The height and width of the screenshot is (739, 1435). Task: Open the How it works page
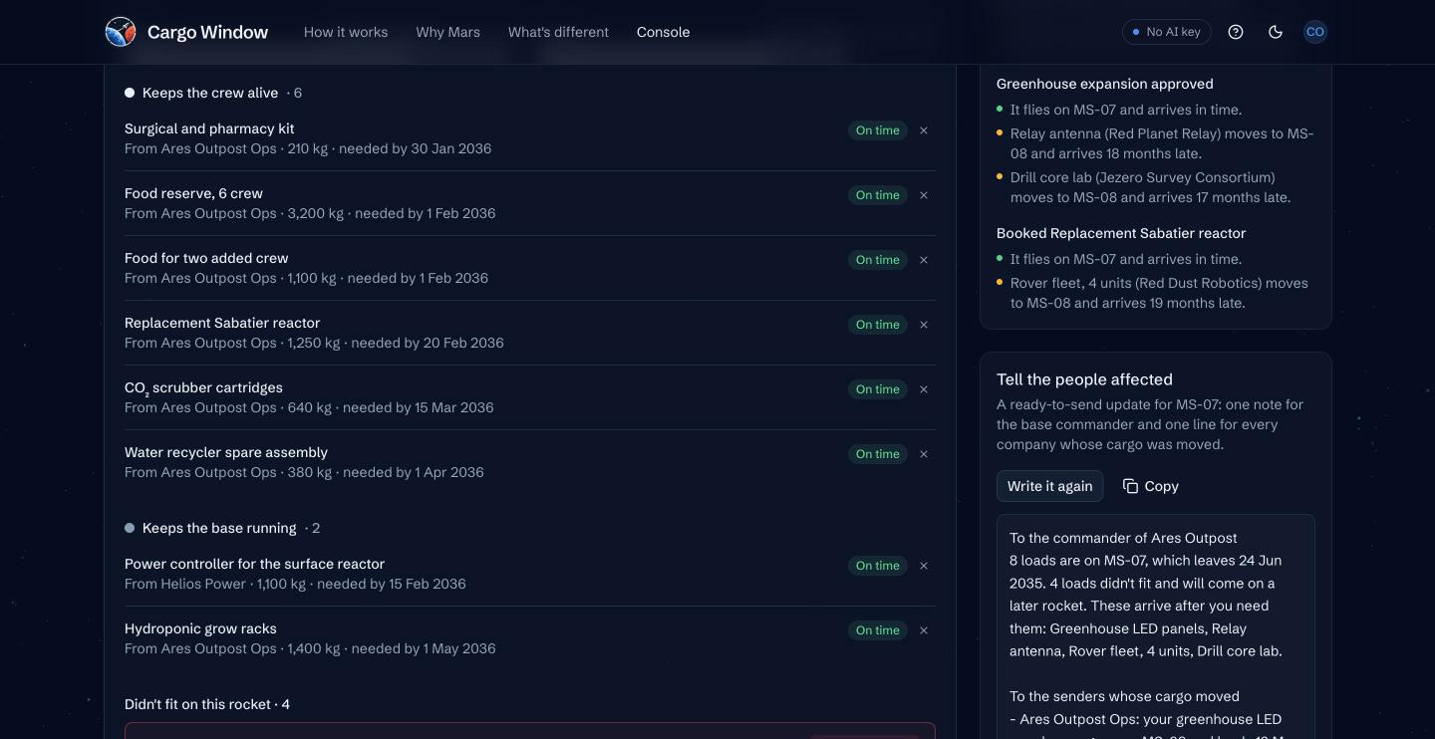[x=346, y=32]
